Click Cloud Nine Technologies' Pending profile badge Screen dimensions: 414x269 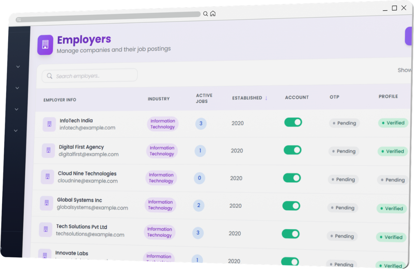(x=393, y=180)
